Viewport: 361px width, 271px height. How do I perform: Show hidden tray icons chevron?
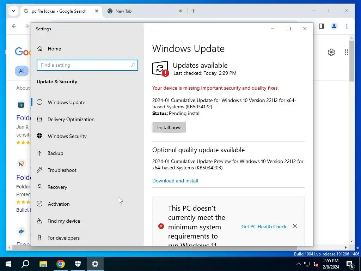298,264
